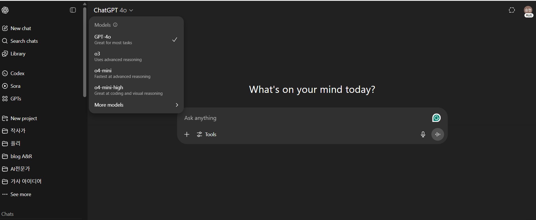Viewport: 536px width, 220px height.
Task: Switch to the o3 model
Action: pyautogui.click(x=136, y=56)
